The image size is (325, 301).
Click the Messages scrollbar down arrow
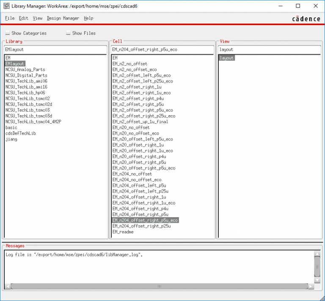(317, 280)
